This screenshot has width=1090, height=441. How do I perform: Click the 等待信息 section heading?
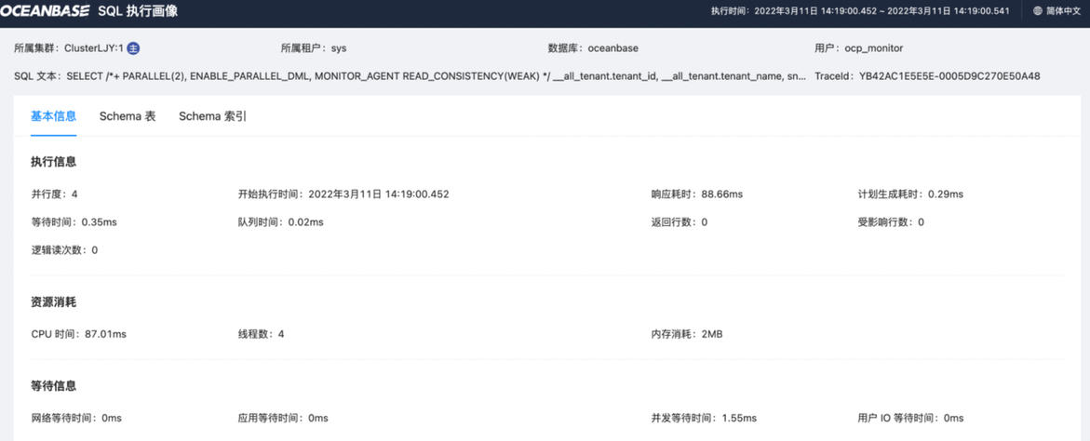click(x=54, y=385)
